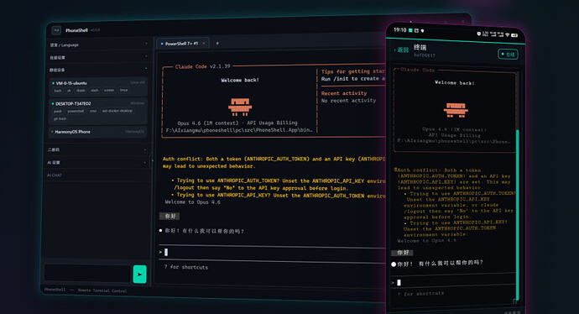Viewport: 579px width, 314px height.
Task: Launch powershell on DESKTOP-T347EO2
Action: tap(76, 111)
